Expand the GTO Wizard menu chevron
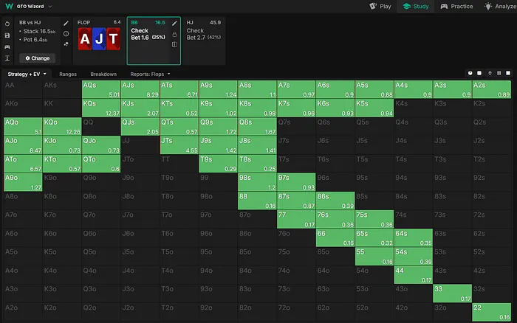517x323 pixels. tap(50, 6)
